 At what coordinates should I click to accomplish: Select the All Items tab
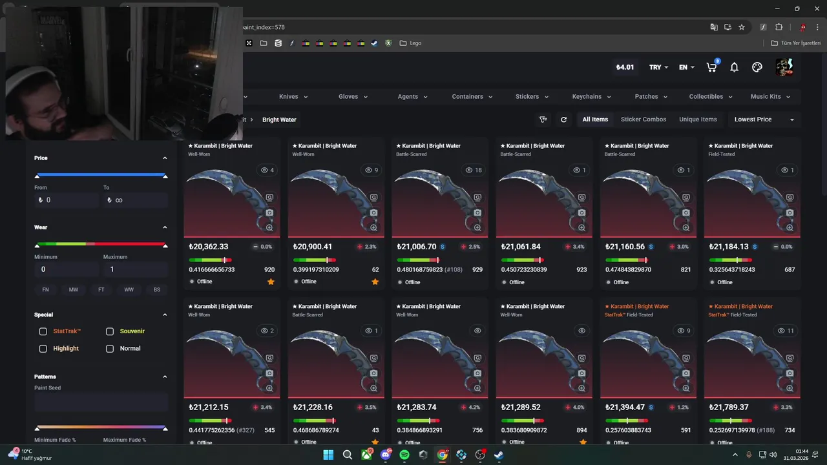(x=595, y=119)
